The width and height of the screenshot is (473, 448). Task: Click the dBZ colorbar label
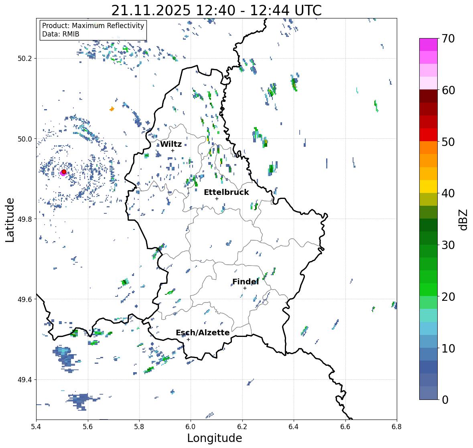tap(464, 219)
